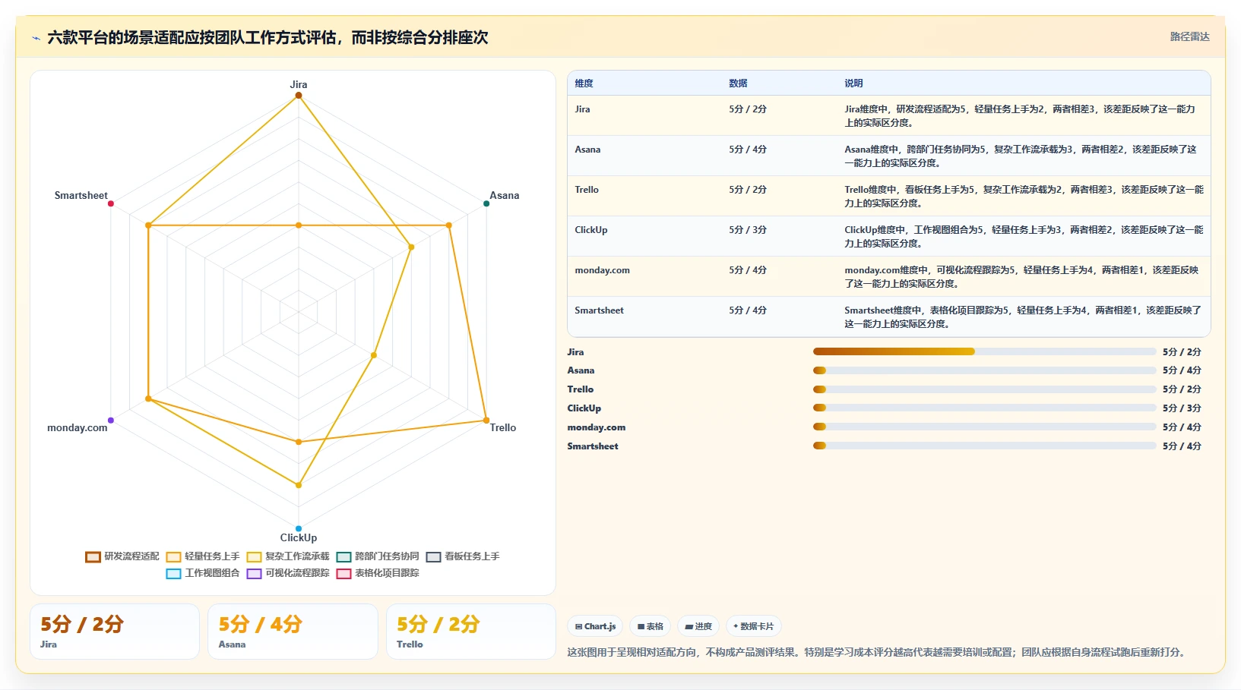Click the Asana progress bar
This screenshot has width=1241, height=690.
[x=984, y=370]
